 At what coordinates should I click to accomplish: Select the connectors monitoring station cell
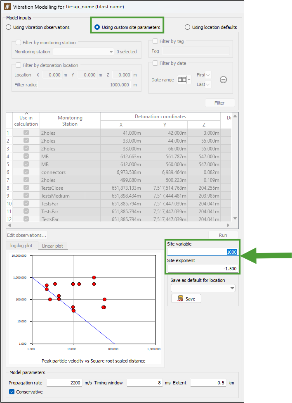(x=70, y=172)
